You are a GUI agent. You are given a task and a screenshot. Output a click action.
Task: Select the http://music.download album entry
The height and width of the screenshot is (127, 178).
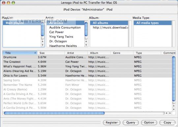pos(109,27)
